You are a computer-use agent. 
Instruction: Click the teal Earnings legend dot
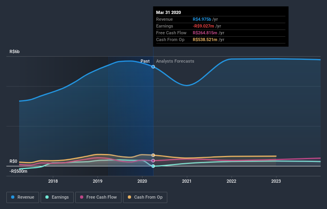click(47, 197)
